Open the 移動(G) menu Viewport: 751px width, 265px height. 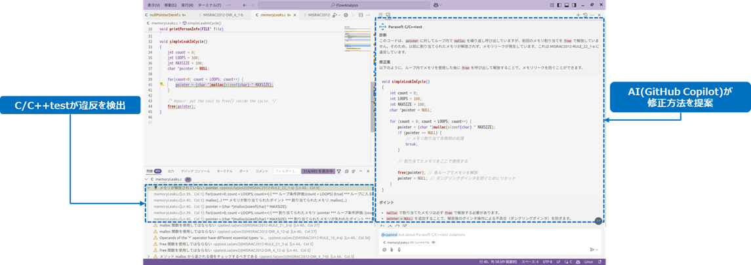pyautogui.click(x=170, y=5)
